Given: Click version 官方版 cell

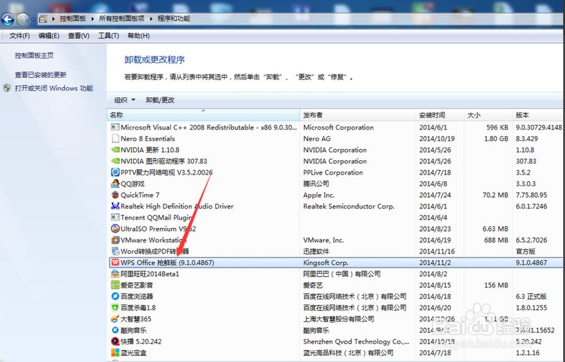Looking at the screenshot, I should (526, 251).
